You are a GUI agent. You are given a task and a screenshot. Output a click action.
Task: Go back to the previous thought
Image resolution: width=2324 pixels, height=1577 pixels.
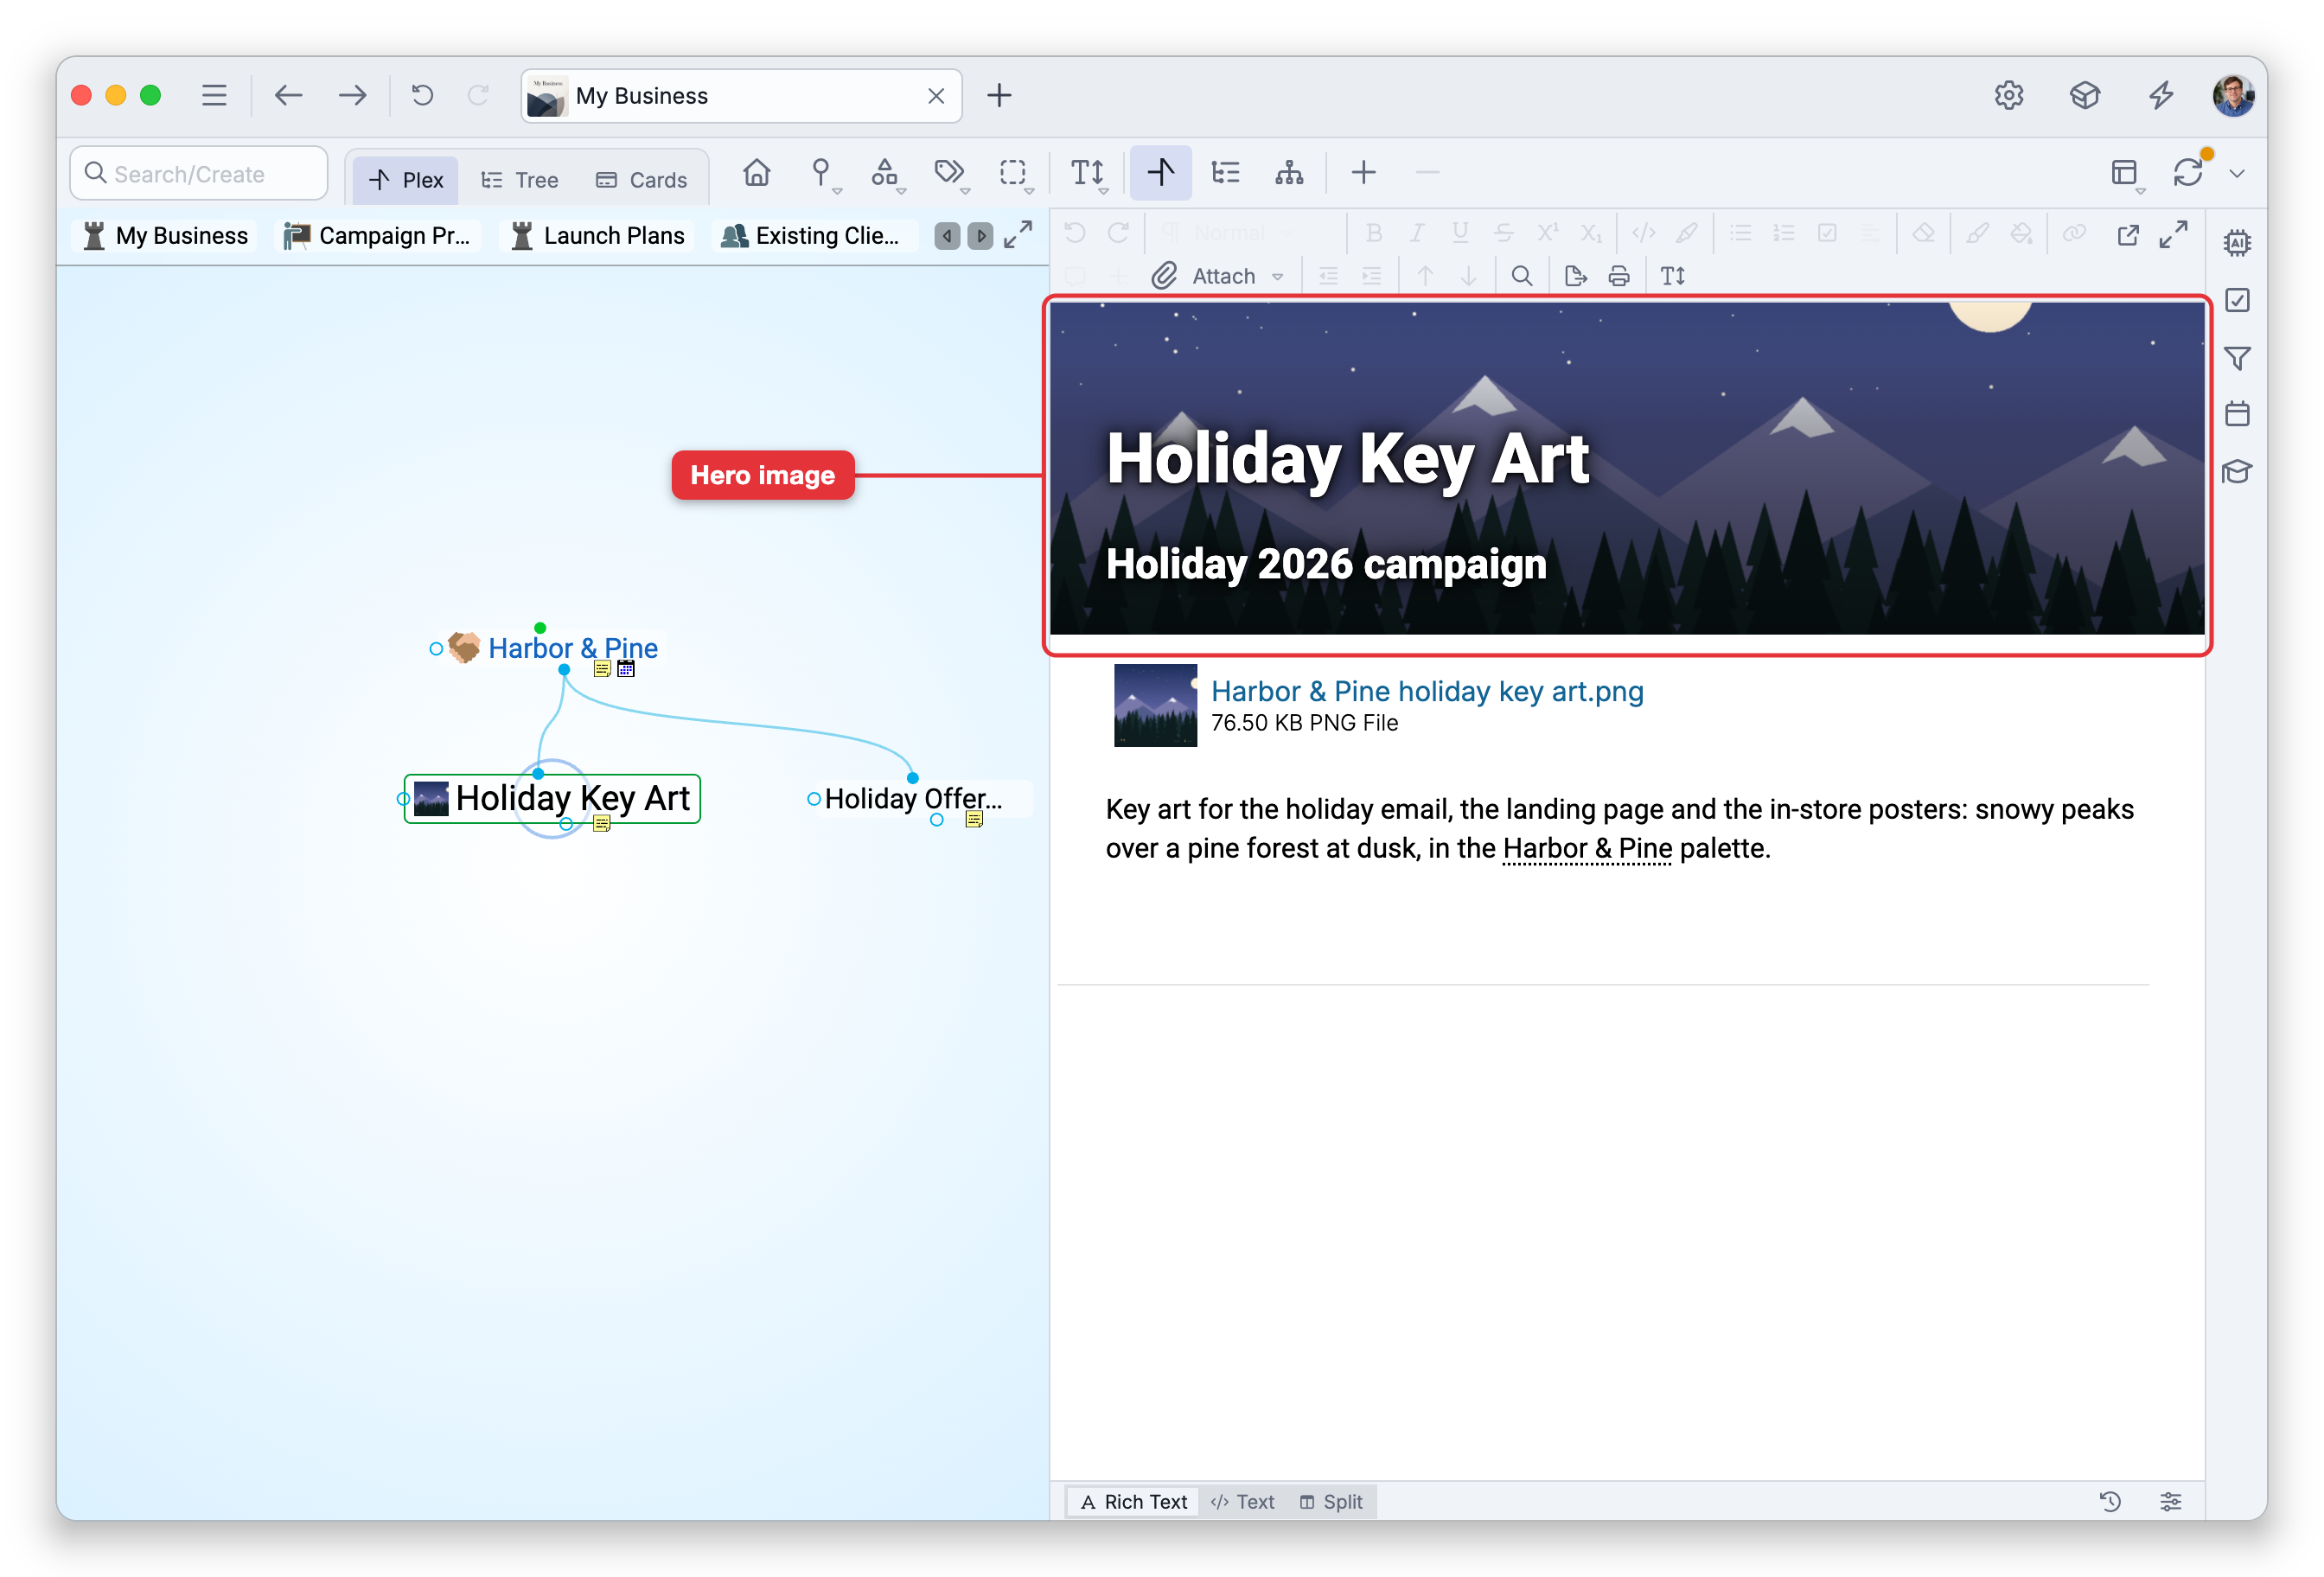[288, 95]
